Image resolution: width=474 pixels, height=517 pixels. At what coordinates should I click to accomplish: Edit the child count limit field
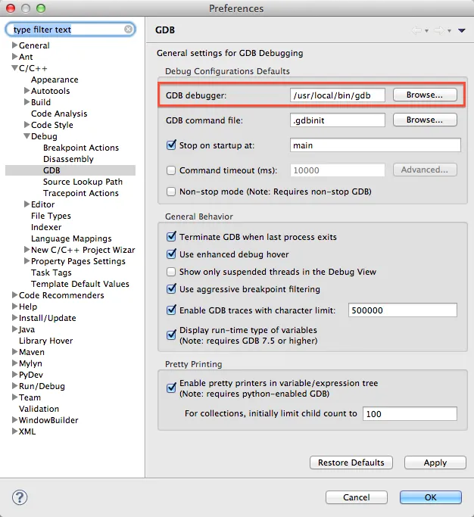coord(410,414)
